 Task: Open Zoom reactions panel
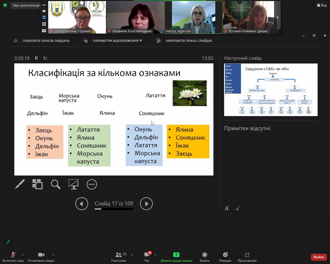click(x=225, y=257)
